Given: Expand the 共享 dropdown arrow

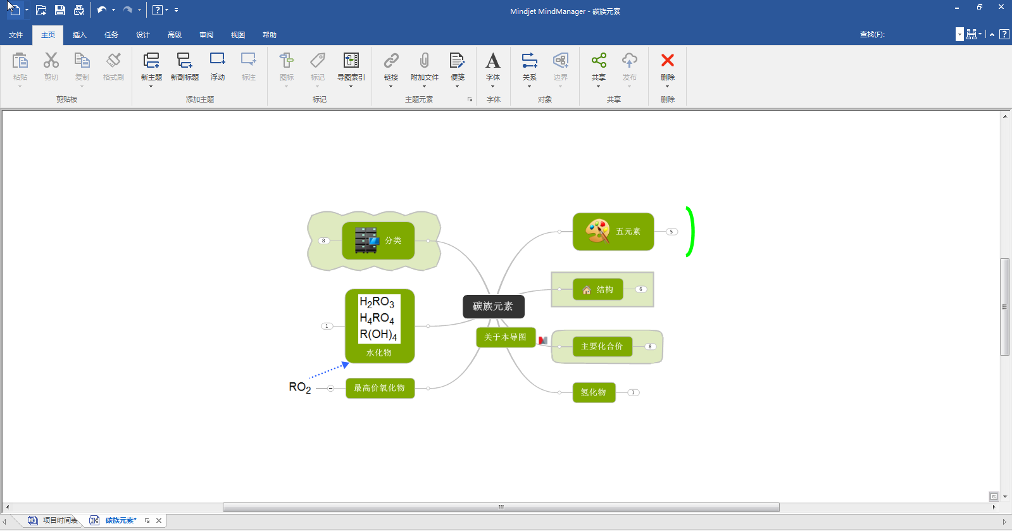Looking at the screenshot, I should pos(598,86).
